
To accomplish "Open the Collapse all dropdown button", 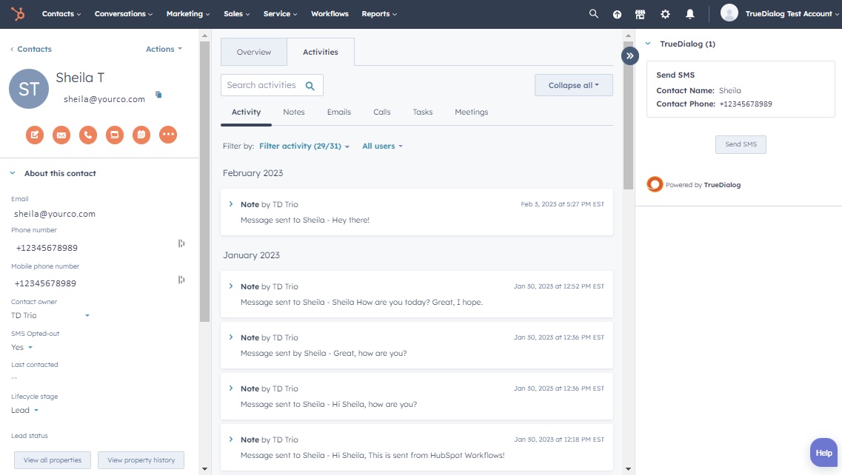I will 573,85.
